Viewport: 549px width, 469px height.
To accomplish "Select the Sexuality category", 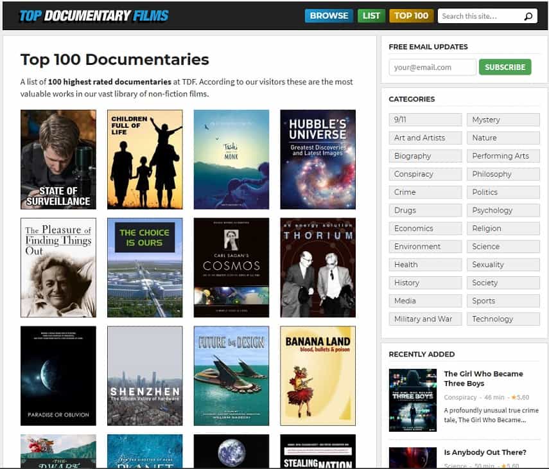I will point(503,265).
